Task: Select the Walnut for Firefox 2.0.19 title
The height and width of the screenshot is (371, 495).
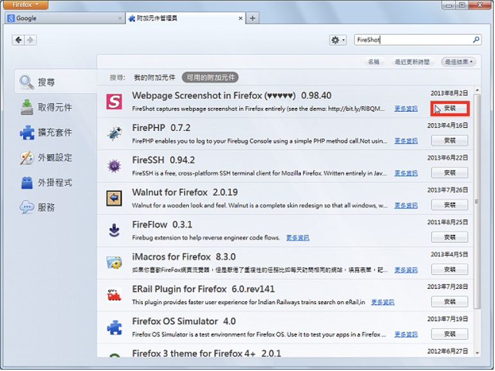Action: coord(185,193)
